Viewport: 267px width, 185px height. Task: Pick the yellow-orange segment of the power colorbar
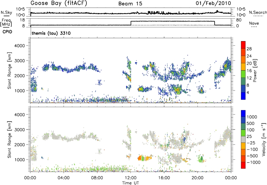pyautogui.click(x=243, y=66)
